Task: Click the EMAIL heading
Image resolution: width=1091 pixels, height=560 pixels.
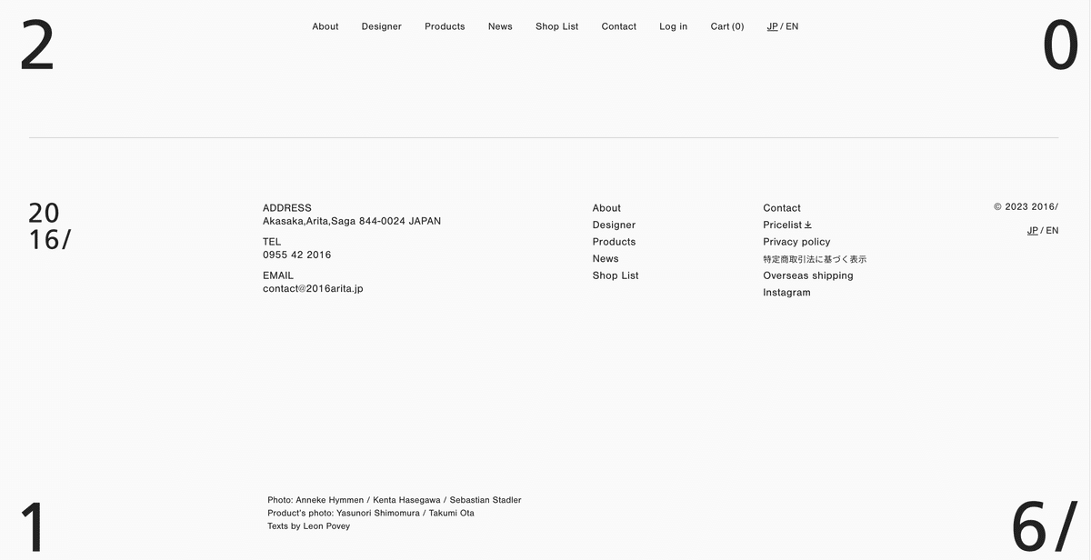Action: pos(278,275)
